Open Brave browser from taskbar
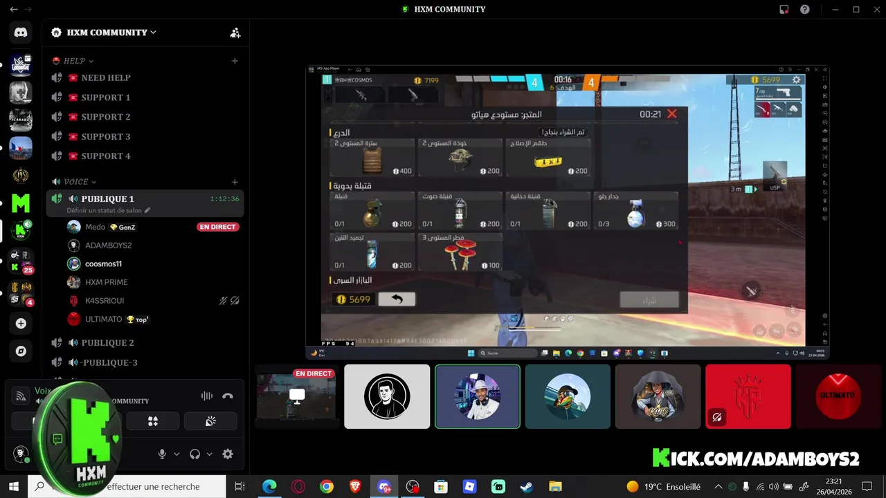Screen dimensions: 886x498 coord(355,486)
